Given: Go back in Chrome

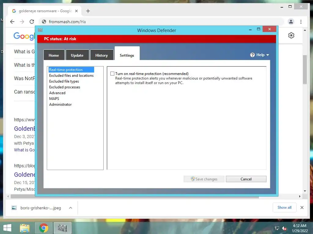Looking at the screenshot, I should tap(12, 22).
